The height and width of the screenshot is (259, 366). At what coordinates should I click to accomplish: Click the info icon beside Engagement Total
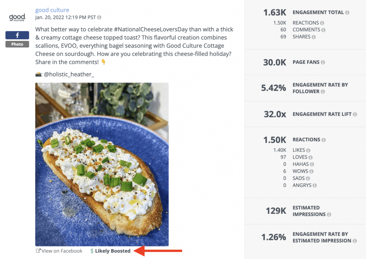(x=347, y=12)
